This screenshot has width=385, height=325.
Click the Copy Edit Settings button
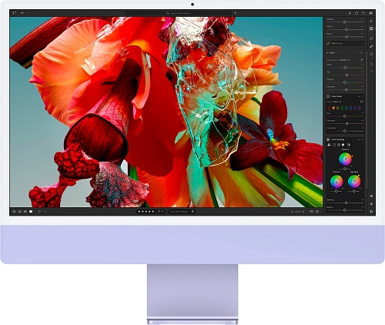pyautogui.click(x=179, y=212)
